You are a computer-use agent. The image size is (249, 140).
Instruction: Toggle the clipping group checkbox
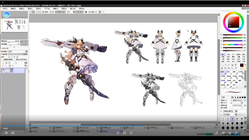point(2,59)
